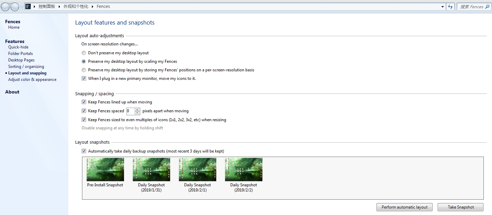Click the back navigation arrow button

click(x=5, y=6)
